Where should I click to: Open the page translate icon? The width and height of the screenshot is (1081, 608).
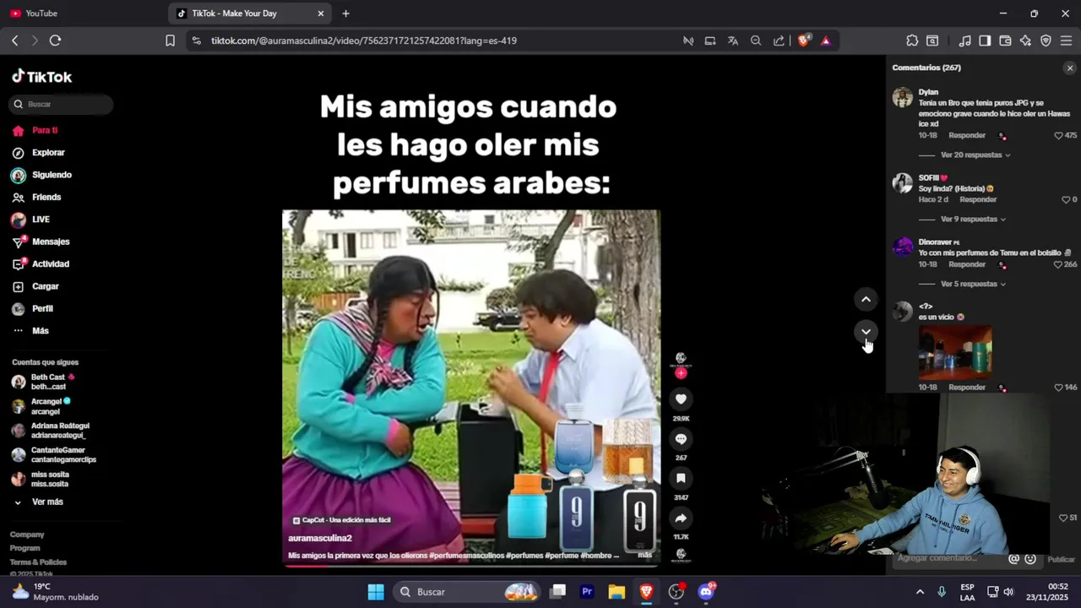pyautogui.click(x=733, y=41)
